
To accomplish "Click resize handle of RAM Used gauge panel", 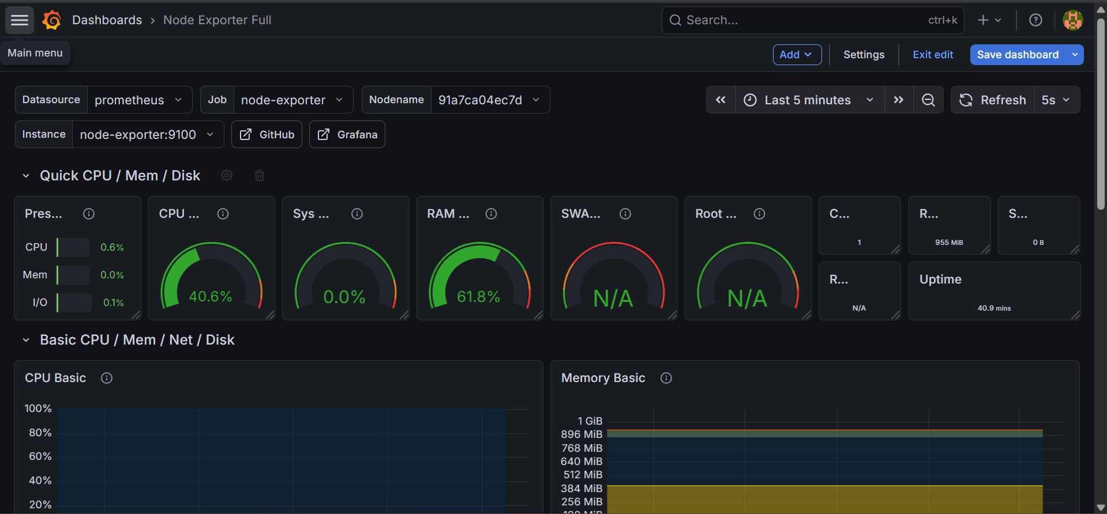I will click(x=538, y=315).
